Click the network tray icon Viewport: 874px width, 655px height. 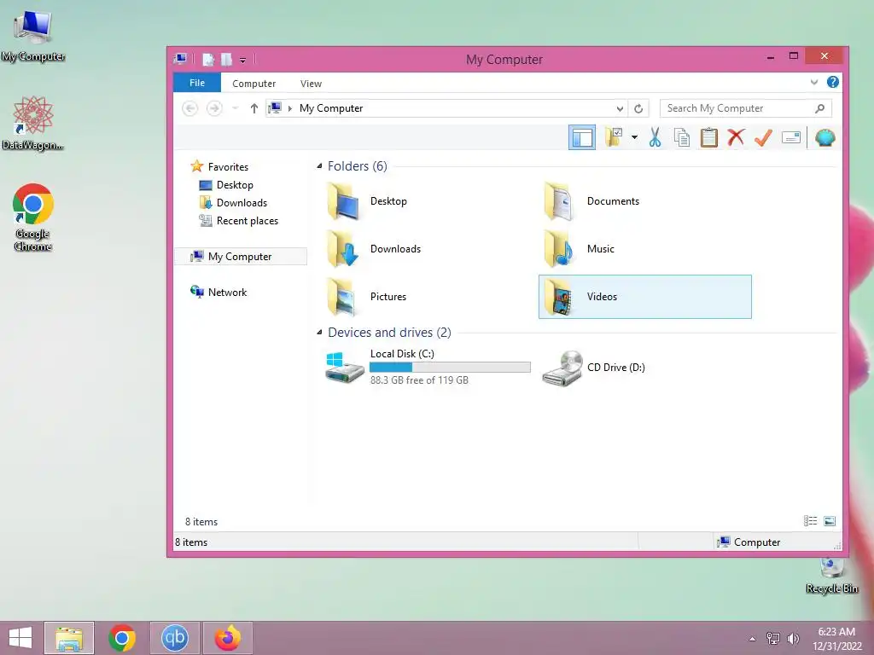coord(773,639)
